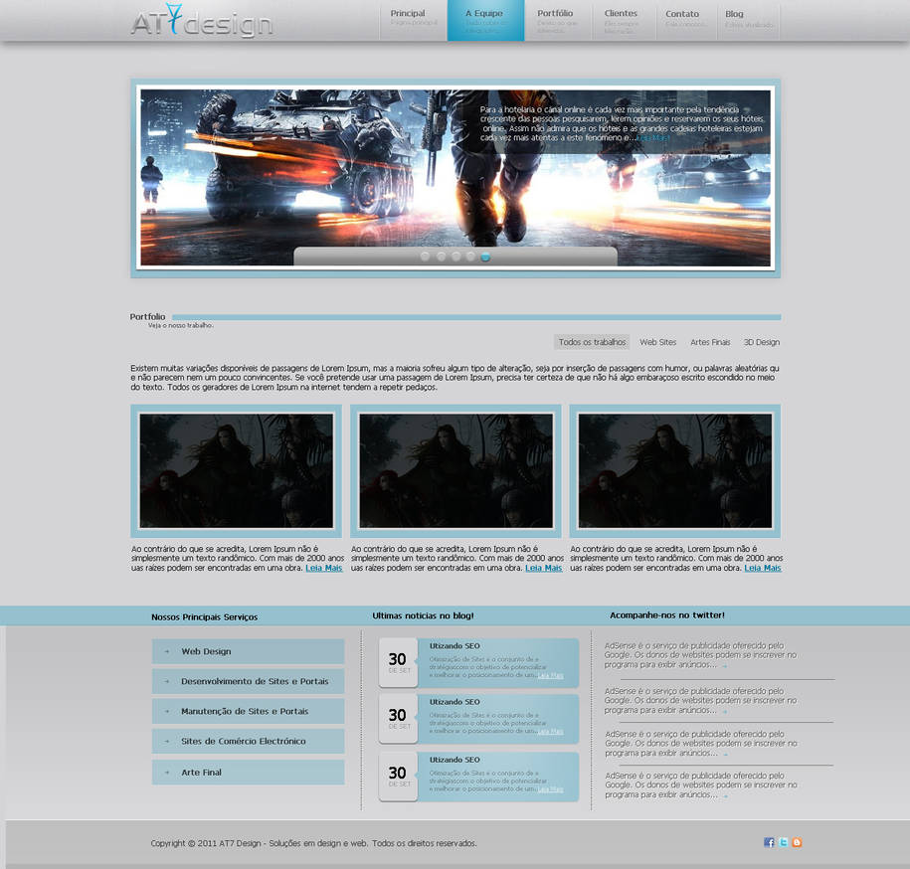Open the Twitter icon in the footer
Screen dimensions: 910x869
[x=783, y=842]
